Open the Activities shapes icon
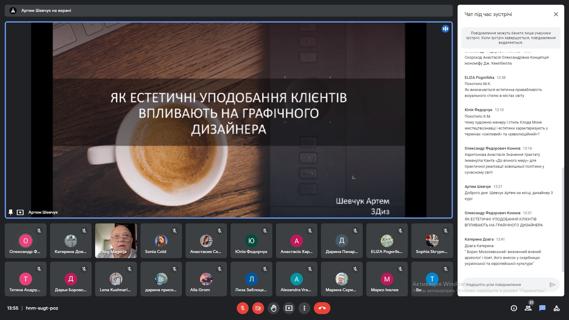This screenshot has height=320, width=569. (x=557, y=308)
